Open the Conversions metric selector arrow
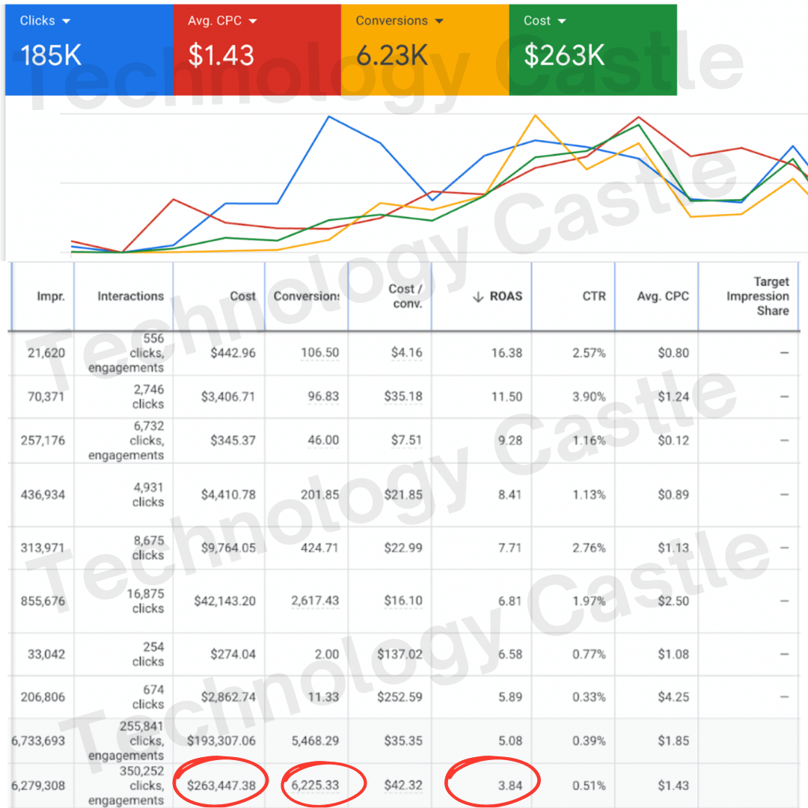Screen dimensions: 808x808 coord(439,20)
